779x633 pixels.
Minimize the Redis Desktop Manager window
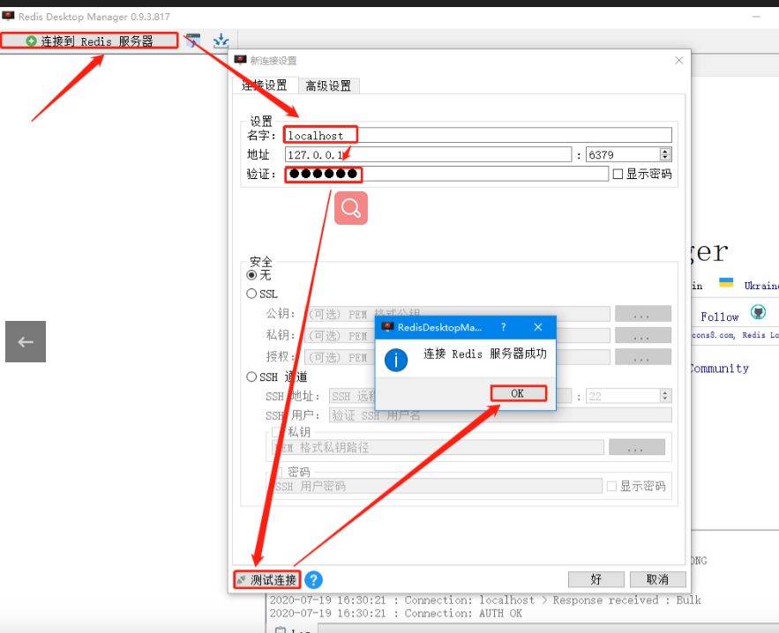click(x=756, y=17)
